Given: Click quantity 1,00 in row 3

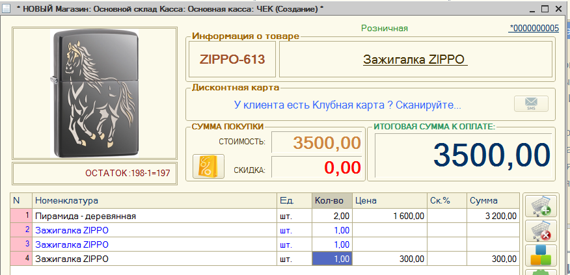Looking at the screenshot, I should tap(332, 244).
